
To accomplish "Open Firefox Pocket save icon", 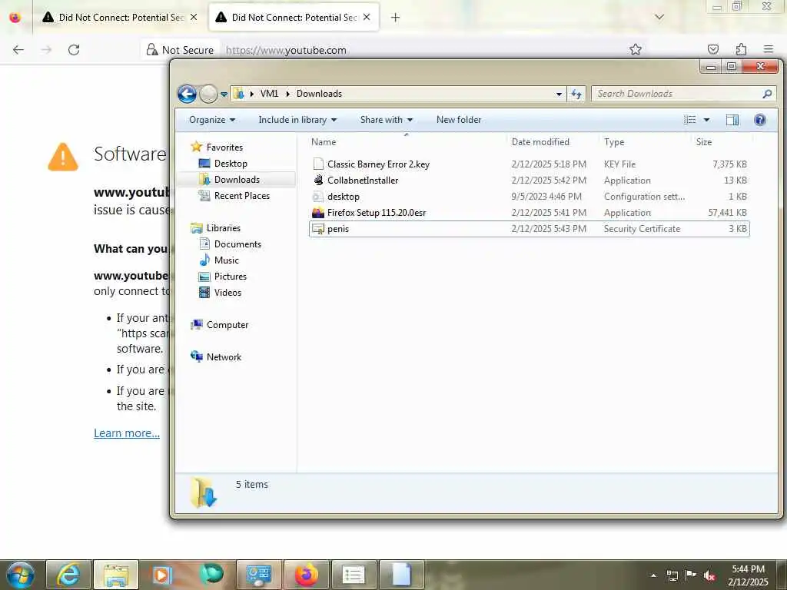I will coord(713,49).
